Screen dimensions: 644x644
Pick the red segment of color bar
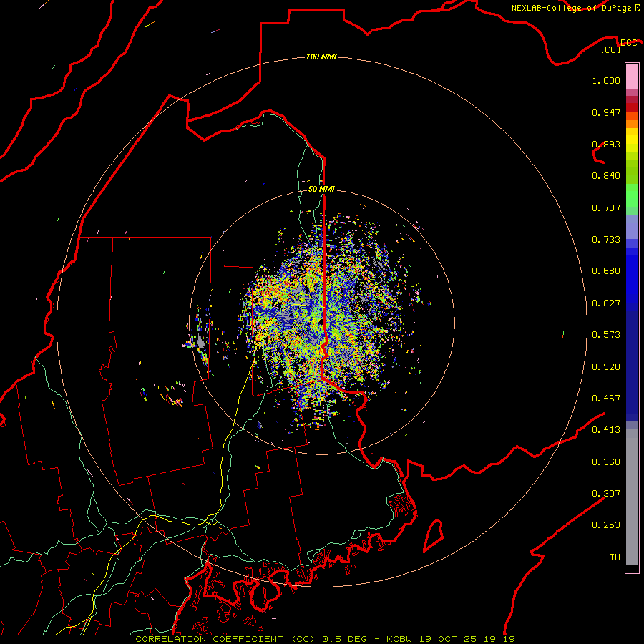click(x=632, y=107)
